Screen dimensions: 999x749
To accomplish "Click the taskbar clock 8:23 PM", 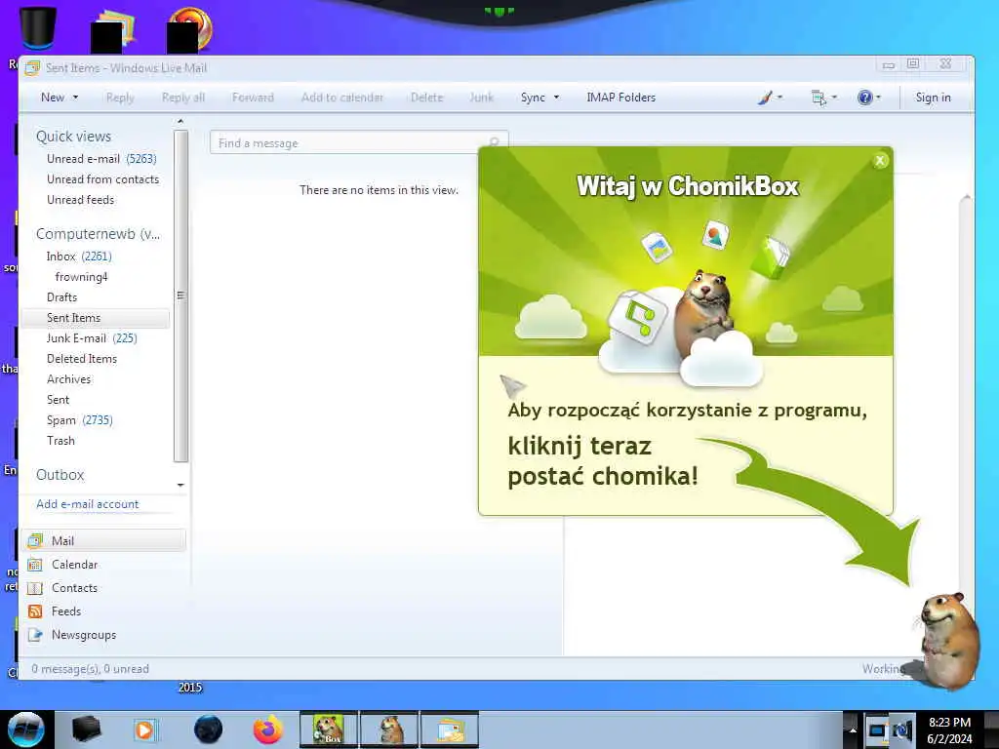I will click(949, 723).
